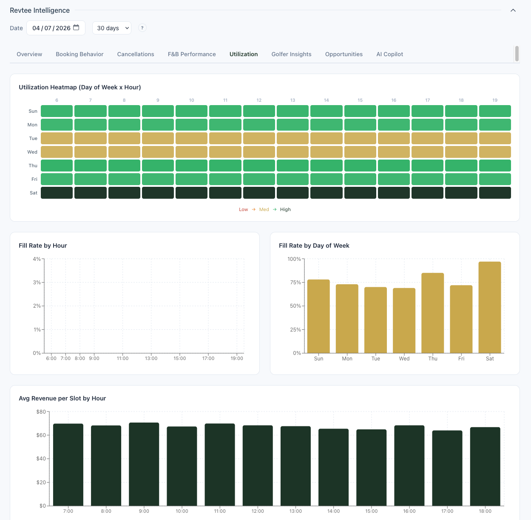The image size is (531, 520).
Task: Reselect the active Utilization tab
Action: coord(243,54)
